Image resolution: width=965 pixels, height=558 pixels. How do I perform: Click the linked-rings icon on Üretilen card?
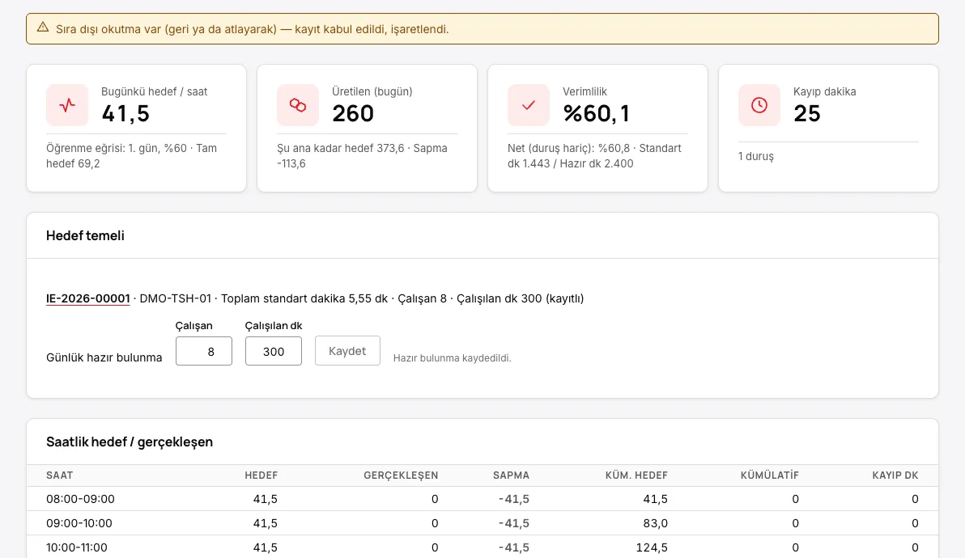[x=298, y=105]
